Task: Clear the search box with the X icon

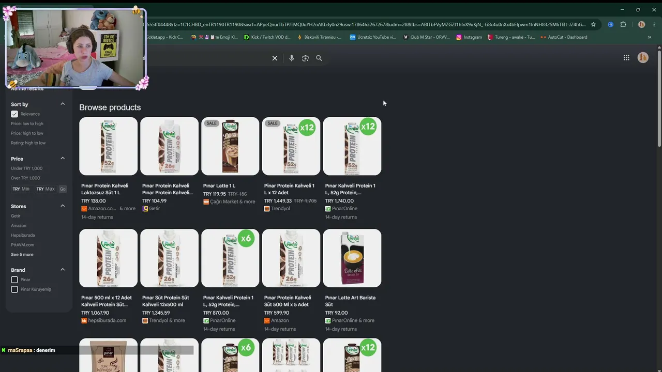Action: click(x=275, y=58)
